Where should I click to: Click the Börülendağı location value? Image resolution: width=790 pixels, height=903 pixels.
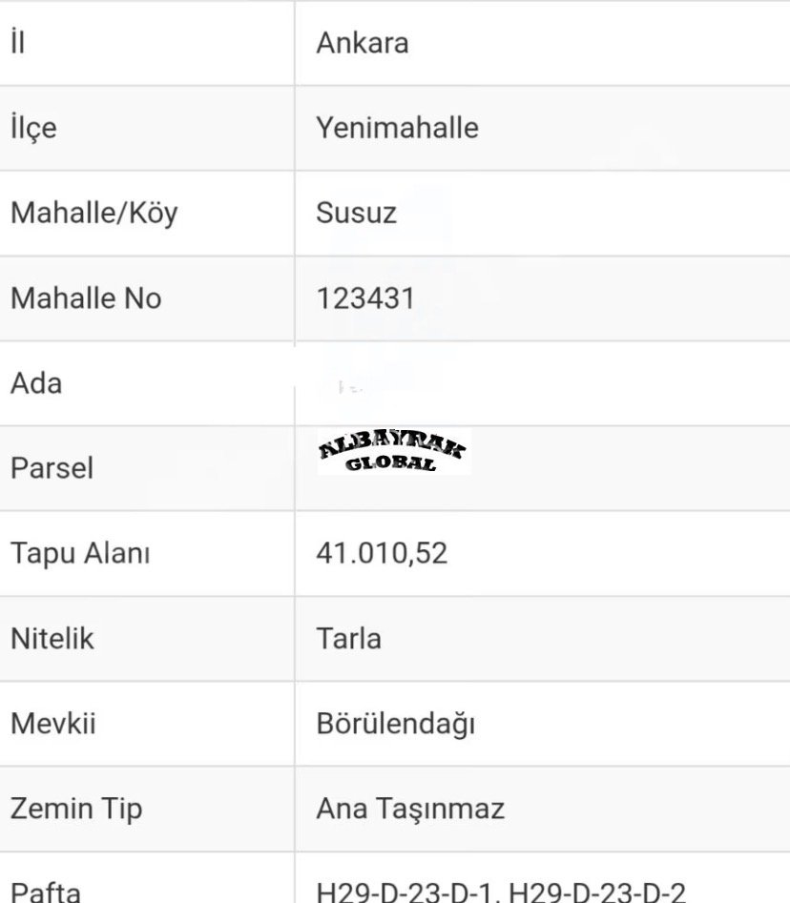pos(396,724)
